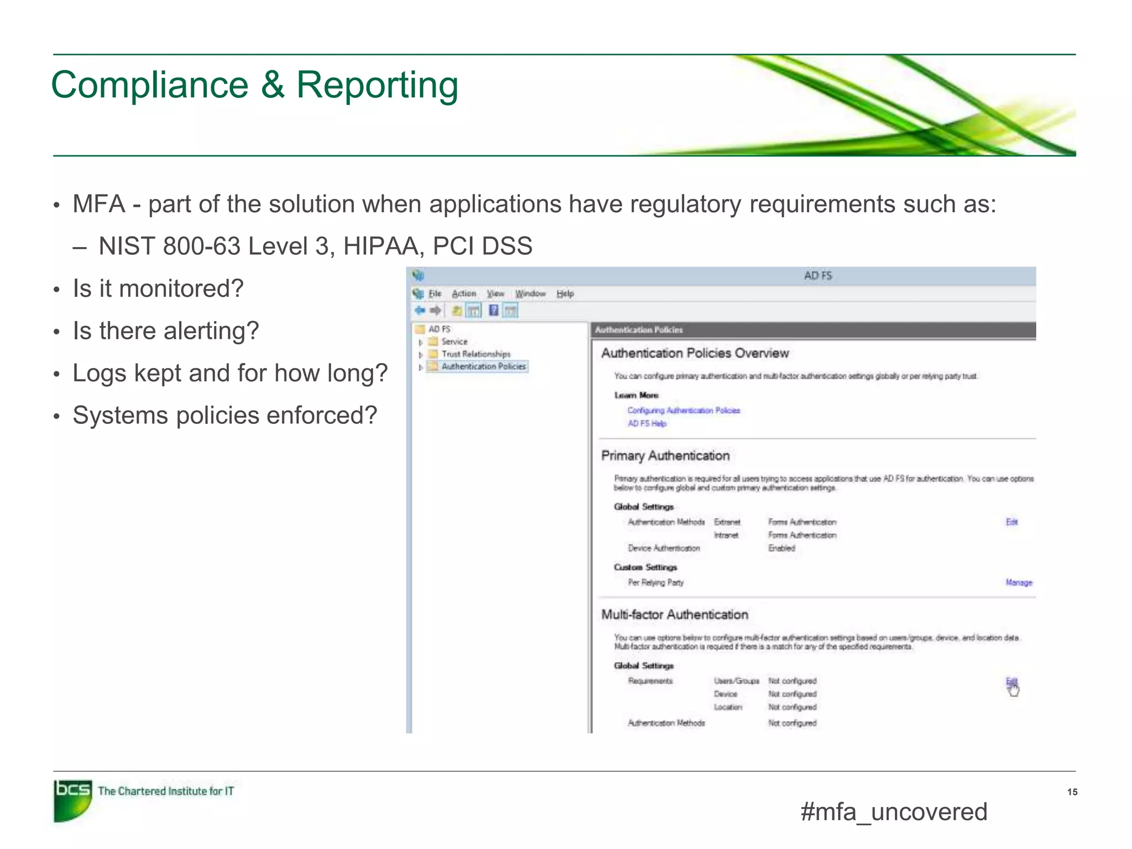The width and height of the screenshot is (1132, 849).
Task: Expand the Service tree node
Action: 421,342
